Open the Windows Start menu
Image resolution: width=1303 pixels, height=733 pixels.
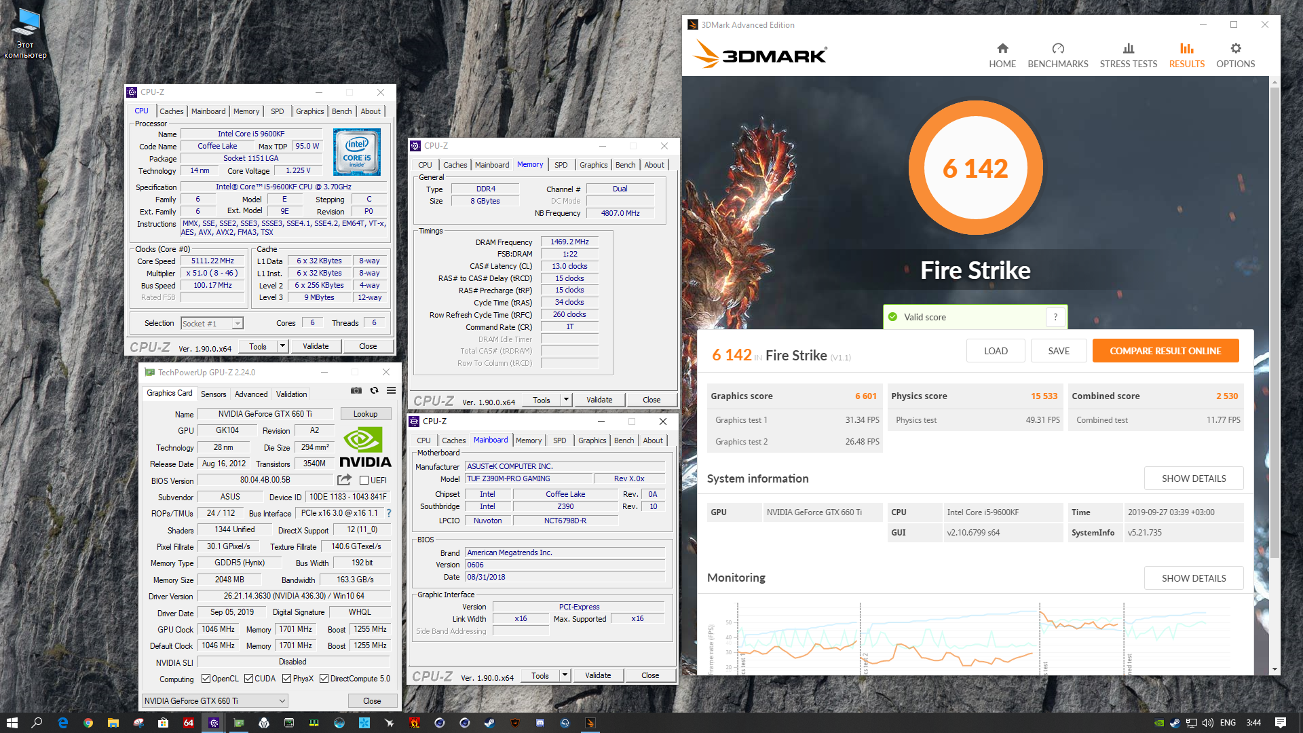(12, 723)
